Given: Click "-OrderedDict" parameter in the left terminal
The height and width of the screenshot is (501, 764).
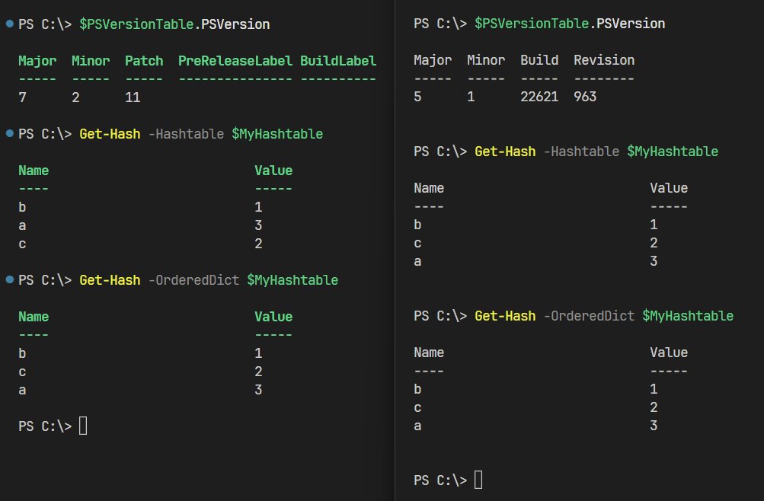Looking at the screenshot, I should point(193,280).
